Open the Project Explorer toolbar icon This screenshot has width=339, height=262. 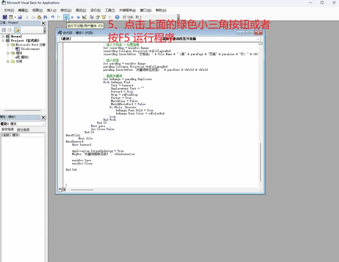92,17
